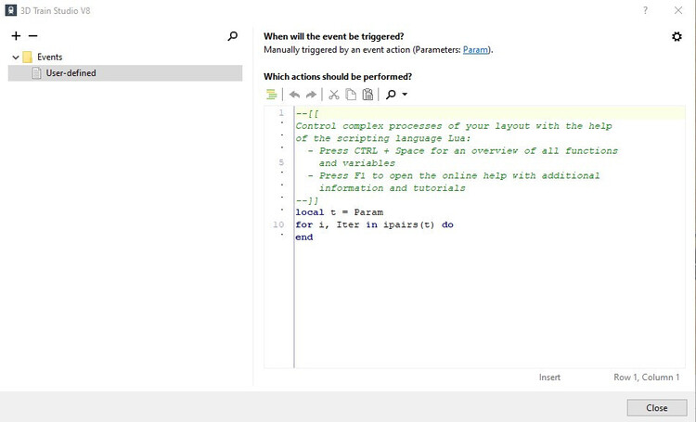Click the help question mark in title bar

[645, 10]
